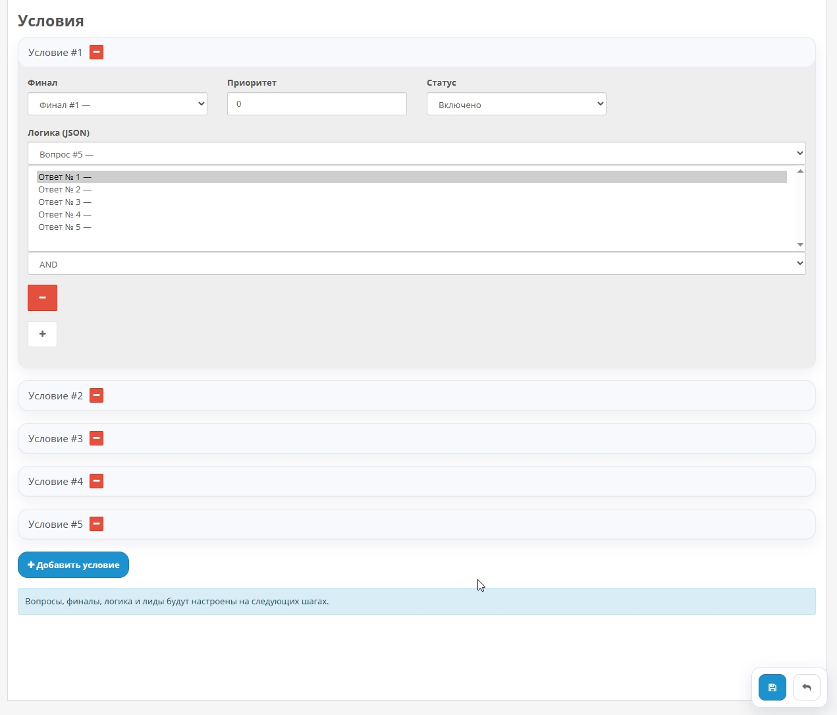This screenshot has height=715, width=837.
Task: Click the answers list scrollbar down arrow
Action: point(800,244)
